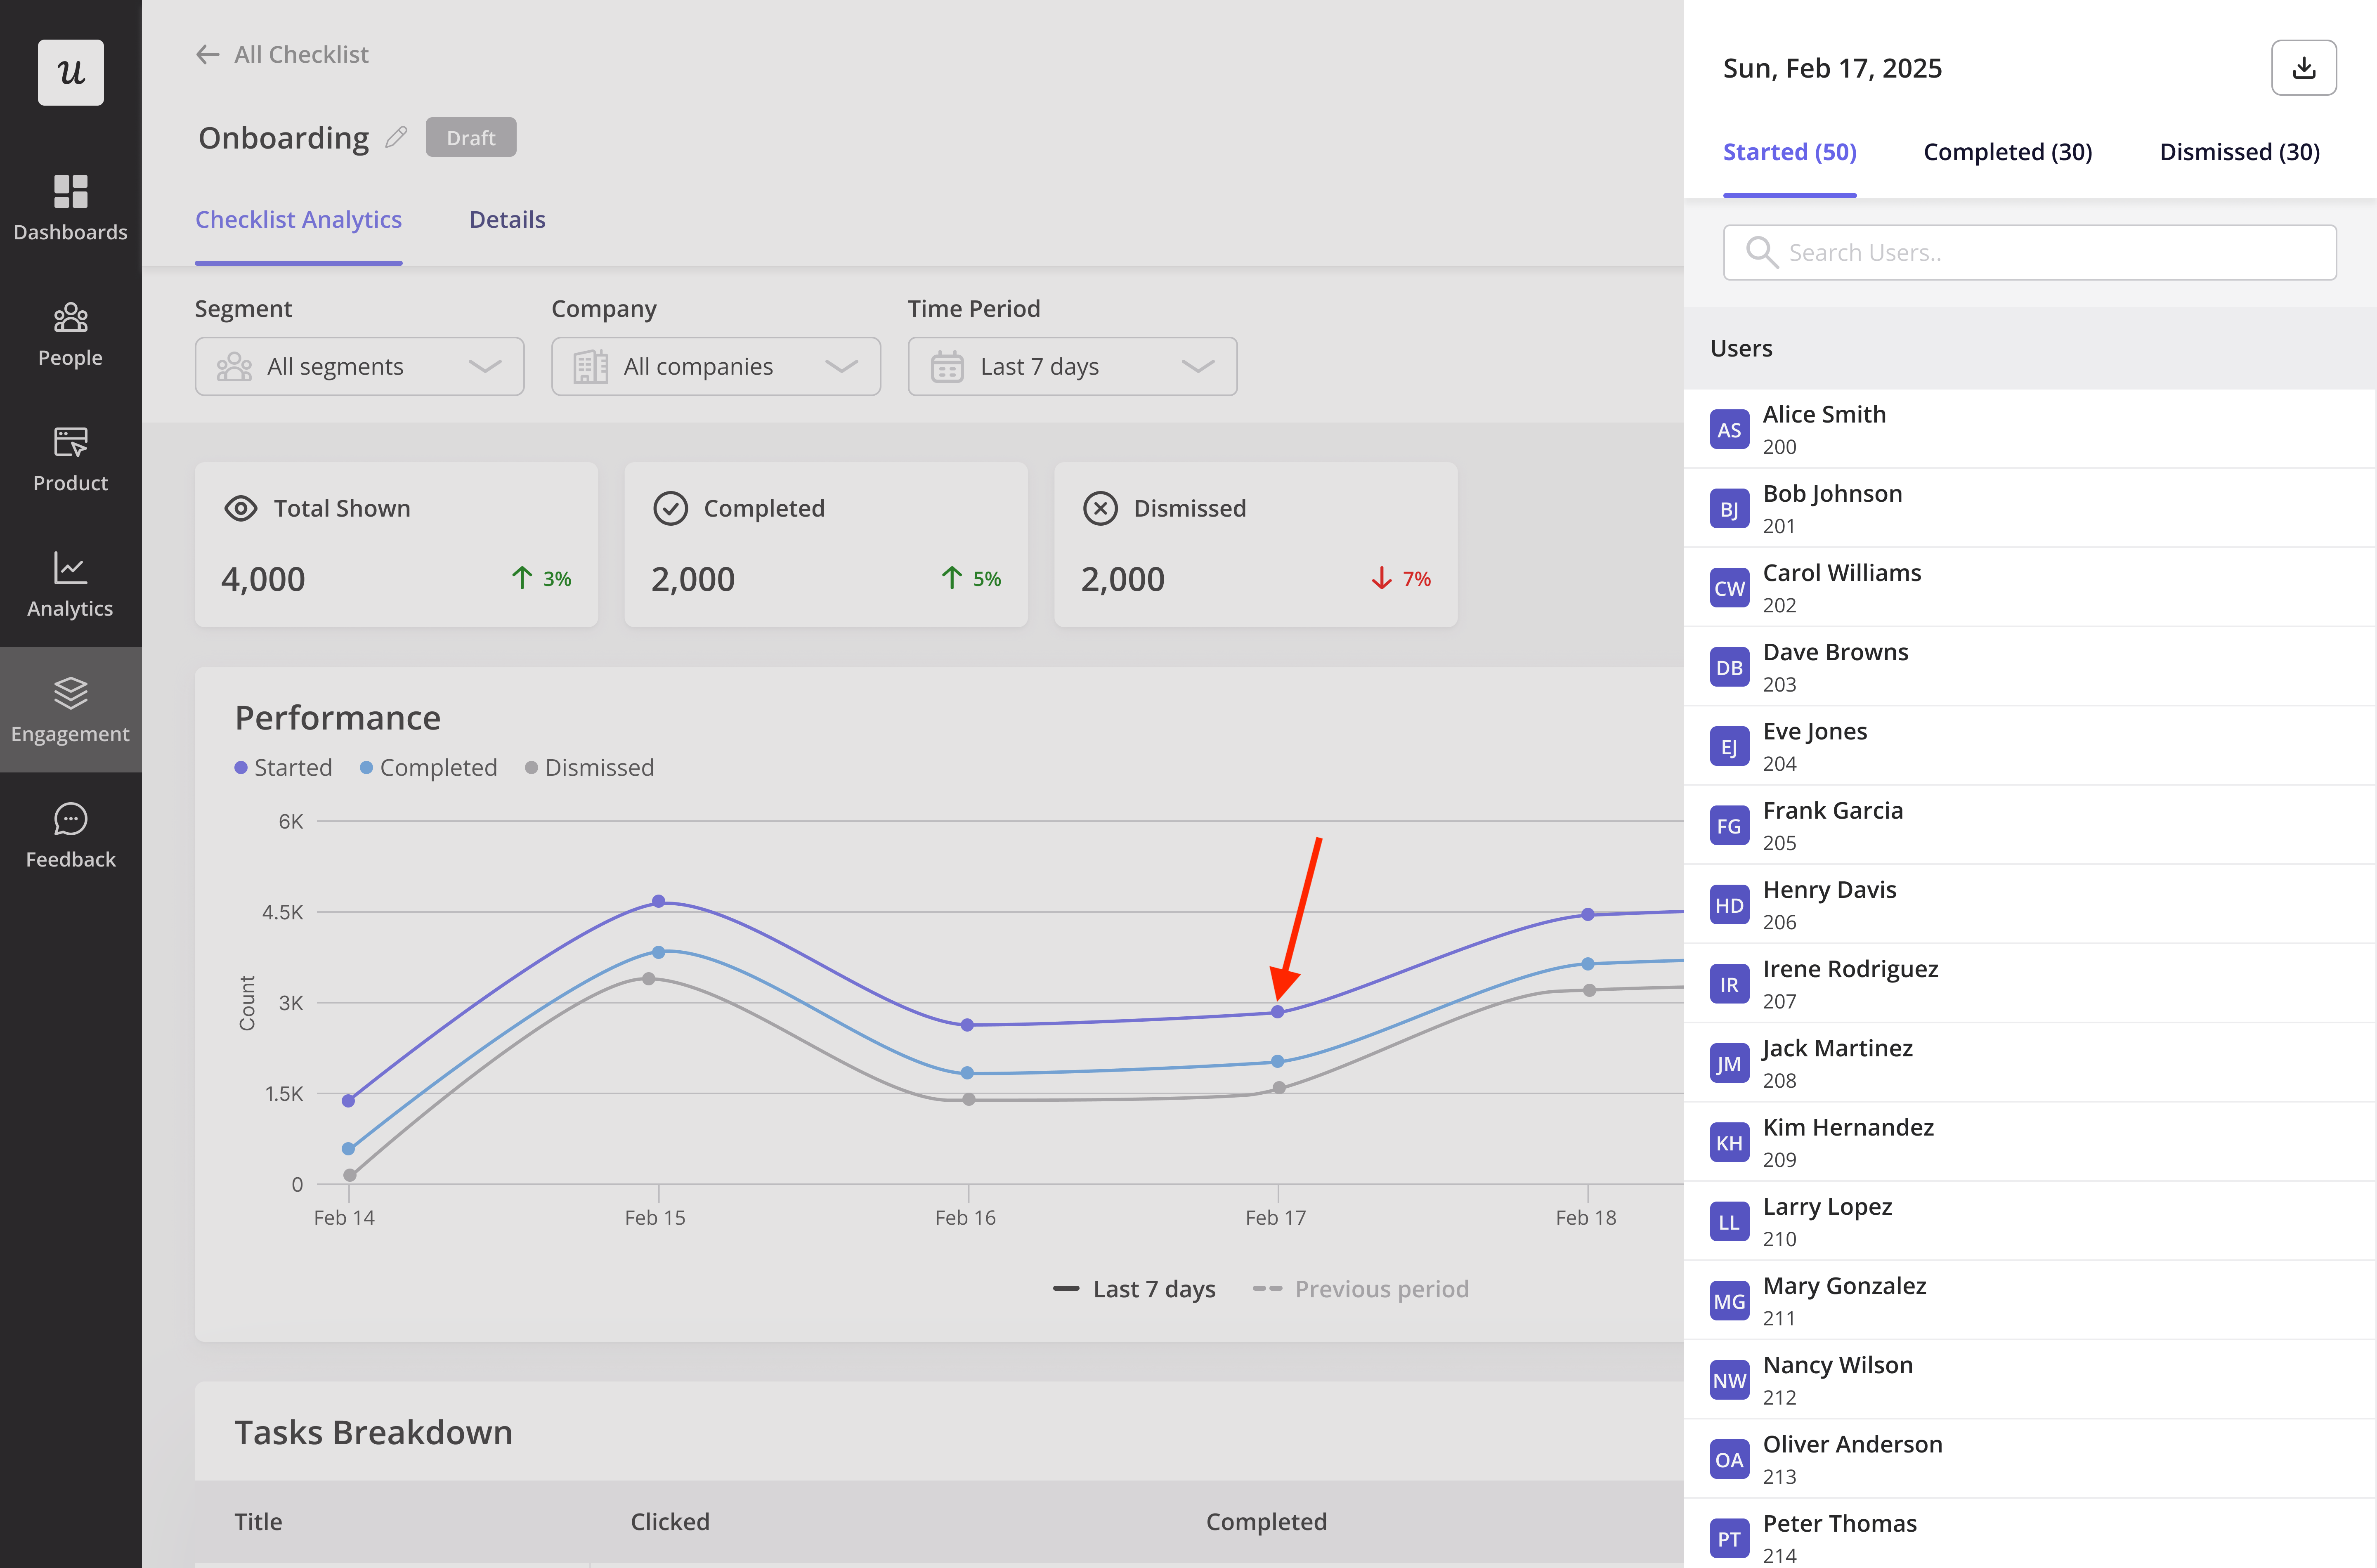Image resolution: width=2377 pixels, height=1568 pixels.
Task: Open Nancy Wilson user row
Action: [x=2029, y=1380]
